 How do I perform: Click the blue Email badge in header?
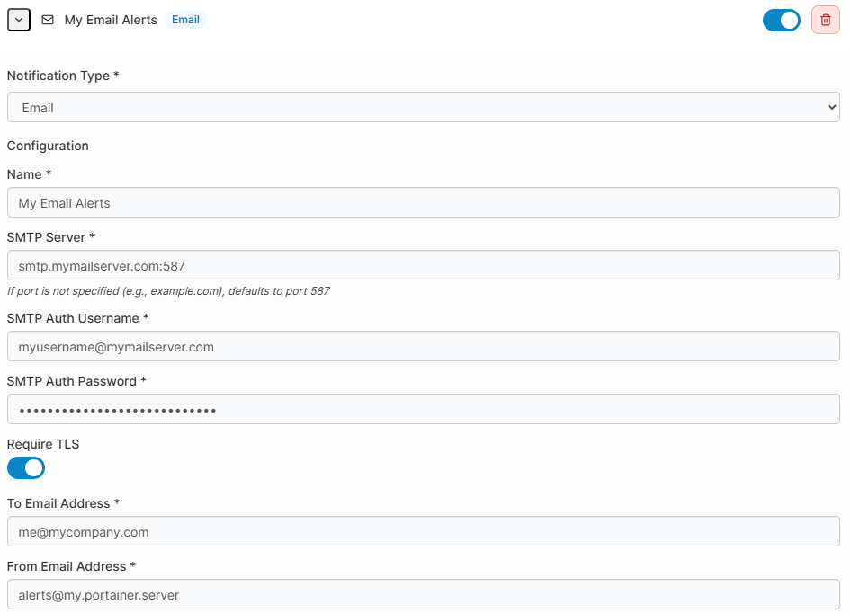coord(185,20)
